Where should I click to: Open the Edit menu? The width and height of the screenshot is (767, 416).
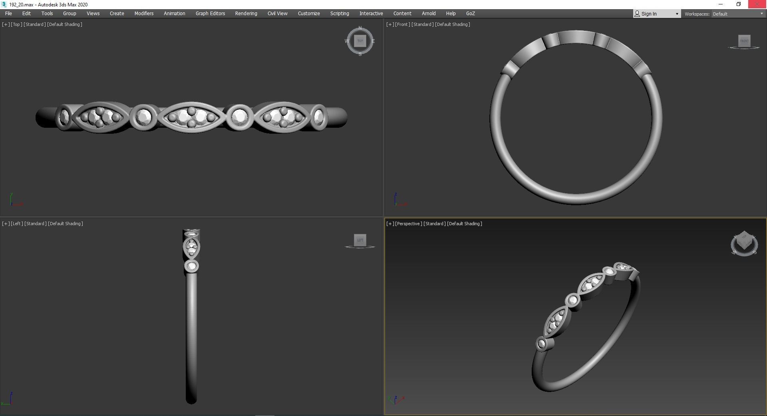pos(26,14)
